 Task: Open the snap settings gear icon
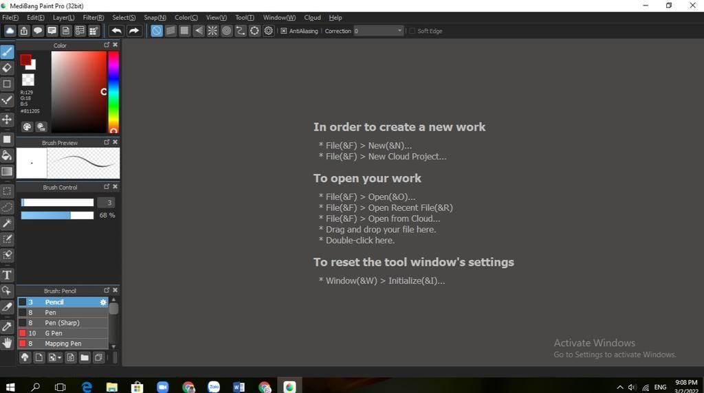tap(269, 30)
